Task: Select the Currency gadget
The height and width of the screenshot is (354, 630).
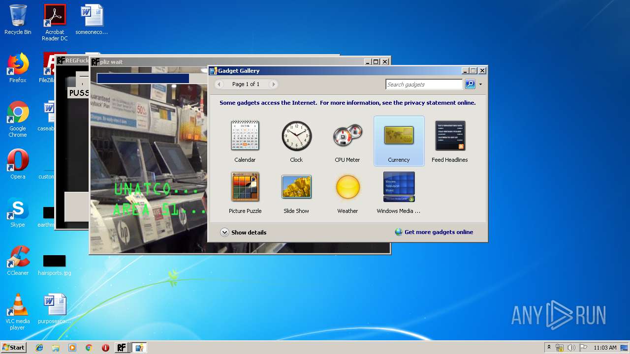Action: point(399,141)
